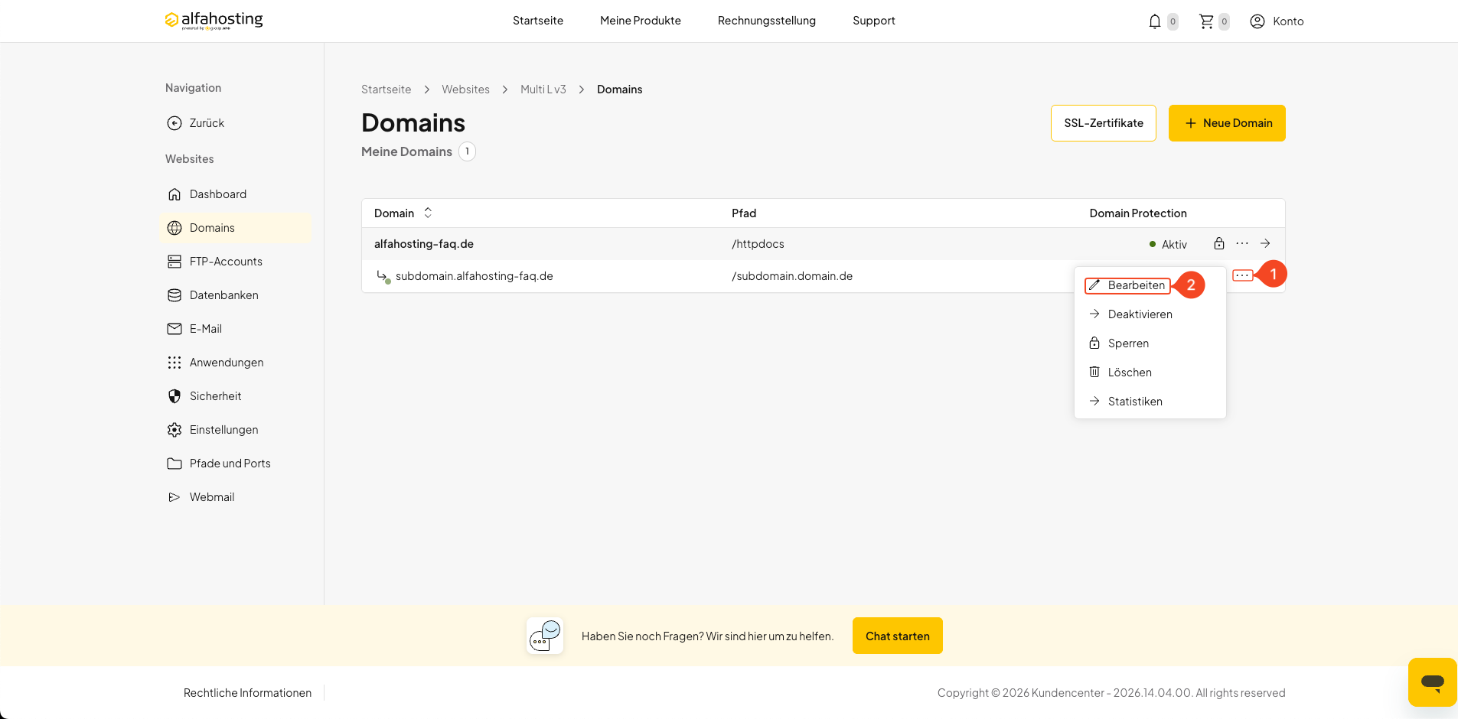Open Webmail send icon in sidebar

175,497
